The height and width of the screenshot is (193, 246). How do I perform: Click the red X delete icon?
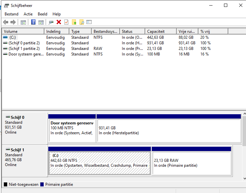coord(59,22)
